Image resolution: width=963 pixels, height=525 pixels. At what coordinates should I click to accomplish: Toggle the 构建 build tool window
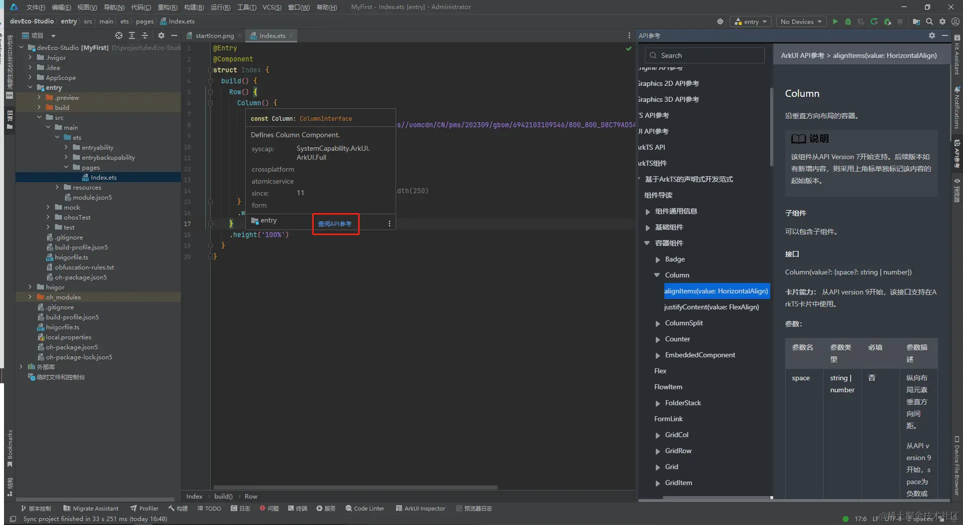(x=178, y=509)
